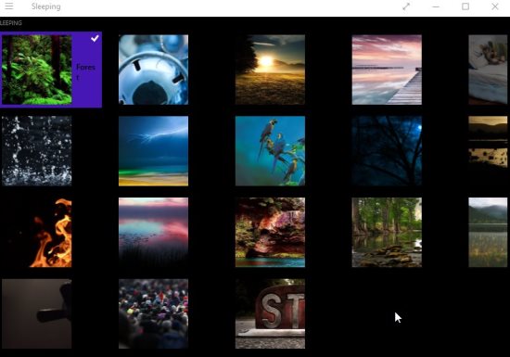
Task: Select the bed pillows thumbnail
Action: (488, 70)
